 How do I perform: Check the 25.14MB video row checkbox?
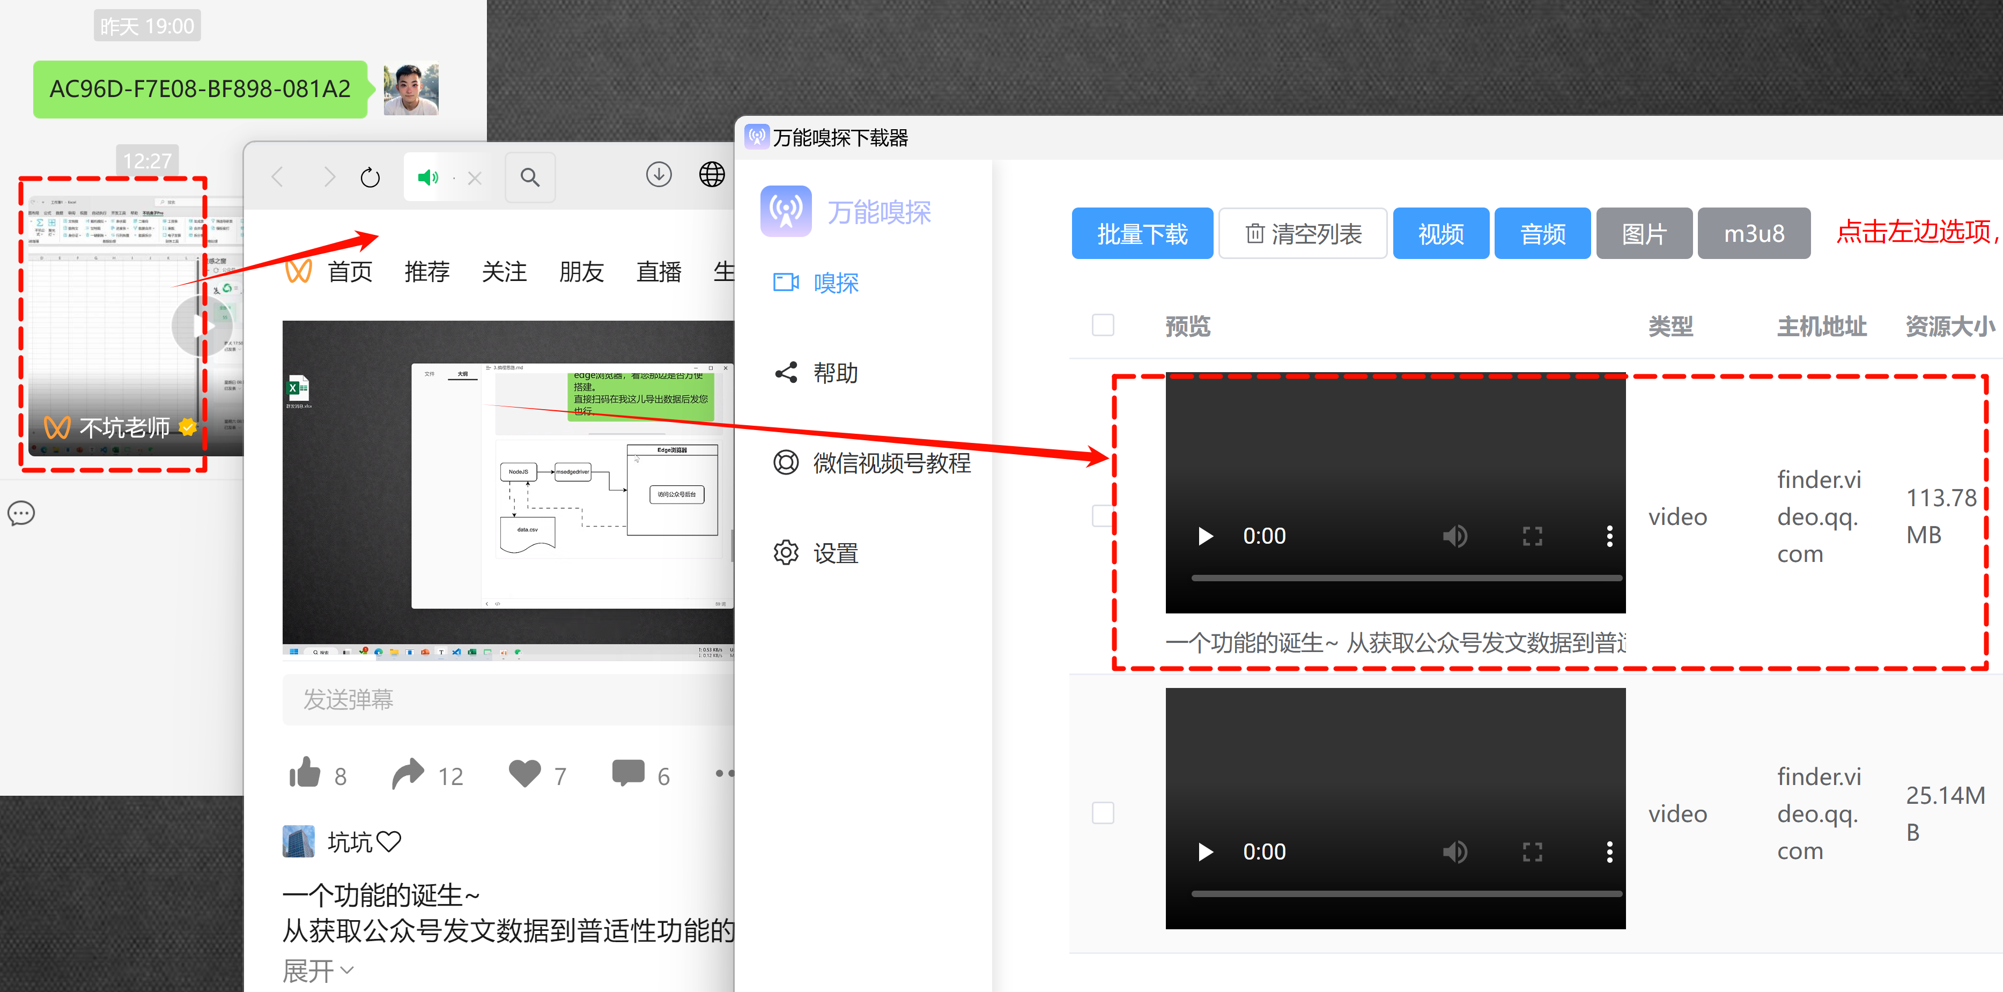tap(1103, 813)
